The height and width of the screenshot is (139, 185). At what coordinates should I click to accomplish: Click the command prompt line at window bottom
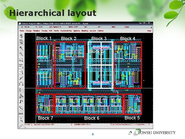coord(88,127)
